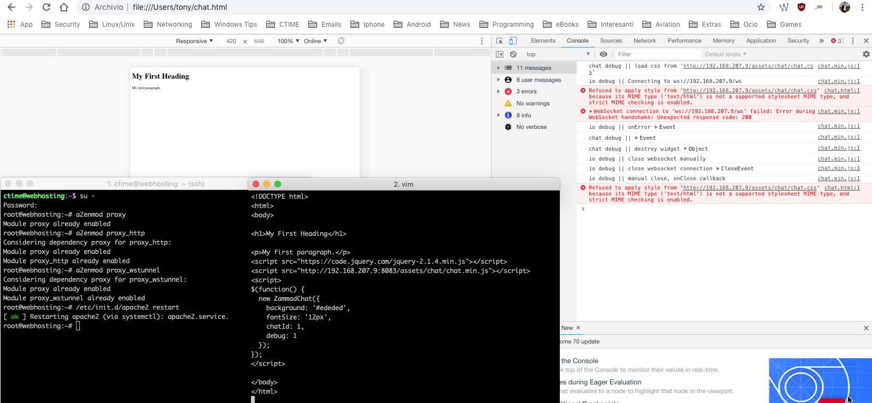Viewport: 872px width, 403px height.
Task: Click the console input prompt
Action: tap(724, 209)
